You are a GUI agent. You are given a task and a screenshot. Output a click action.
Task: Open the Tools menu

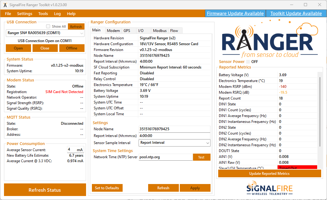(x=43, y=14)
